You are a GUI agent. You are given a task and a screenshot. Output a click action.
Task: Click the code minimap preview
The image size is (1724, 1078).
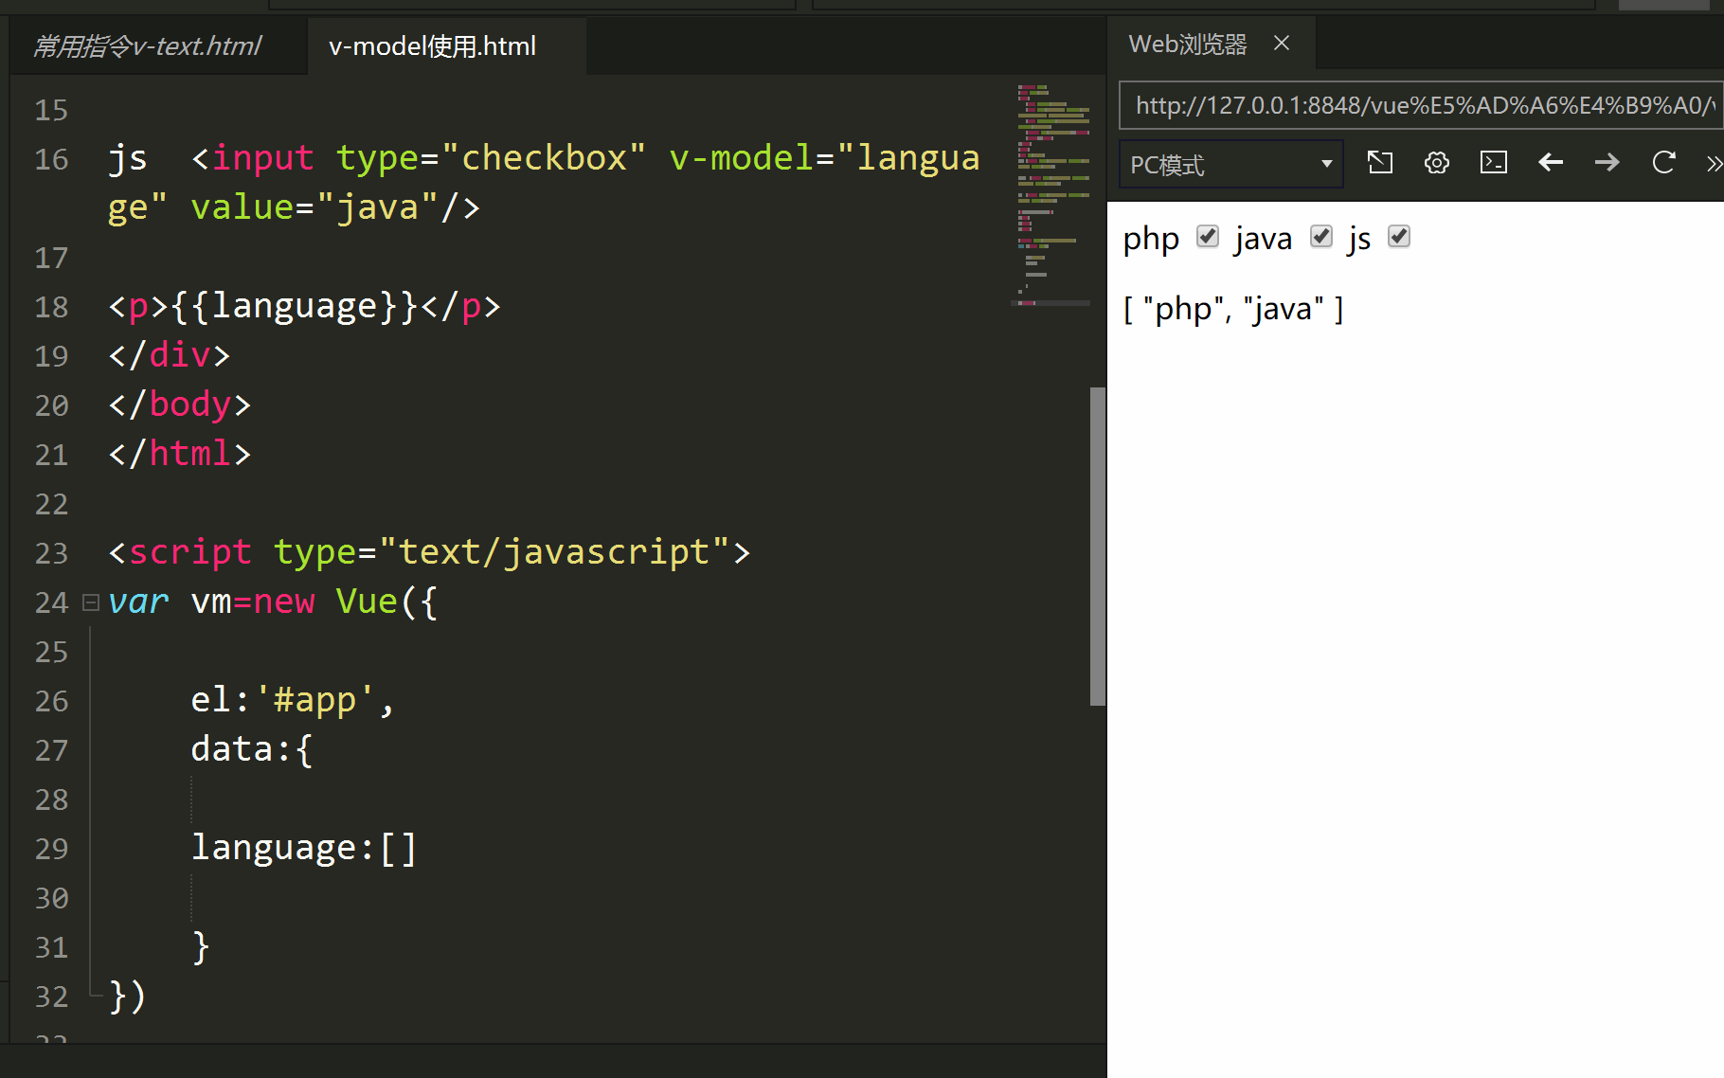coord(1051,194)
